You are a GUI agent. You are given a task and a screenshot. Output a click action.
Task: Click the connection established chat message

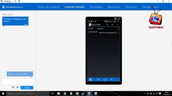pyautogui.click(x=15, y=21)
